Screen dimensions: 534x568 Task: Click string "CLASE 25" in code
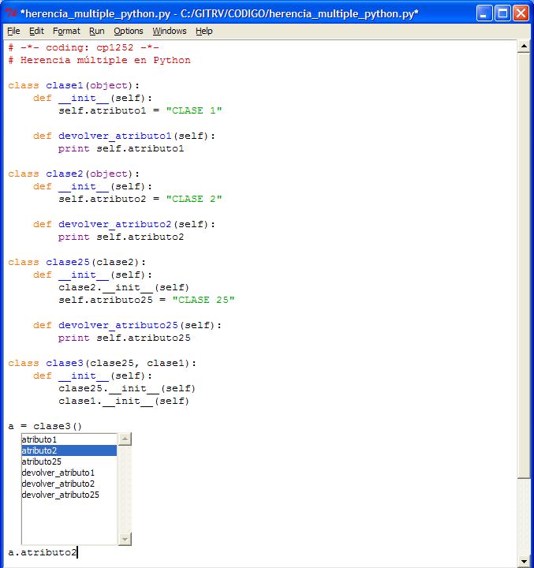[204, 300]
